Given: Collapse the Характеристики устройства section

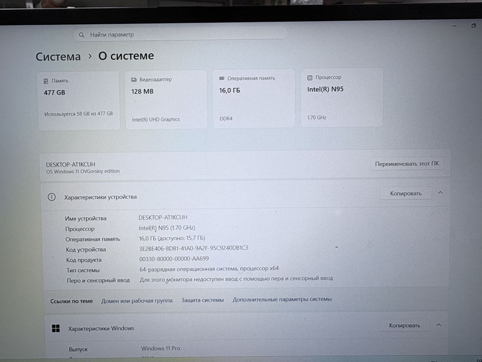Looking at the screenshot, I should (440, 193).
